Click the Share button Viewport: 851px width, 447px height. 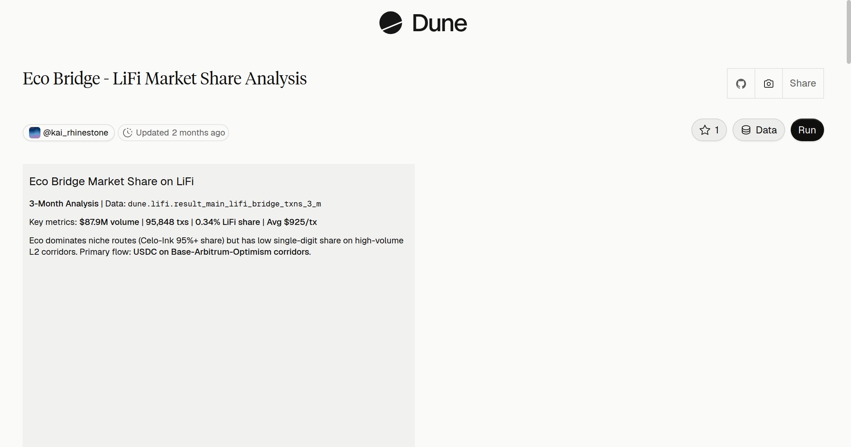tap(803, 83)
